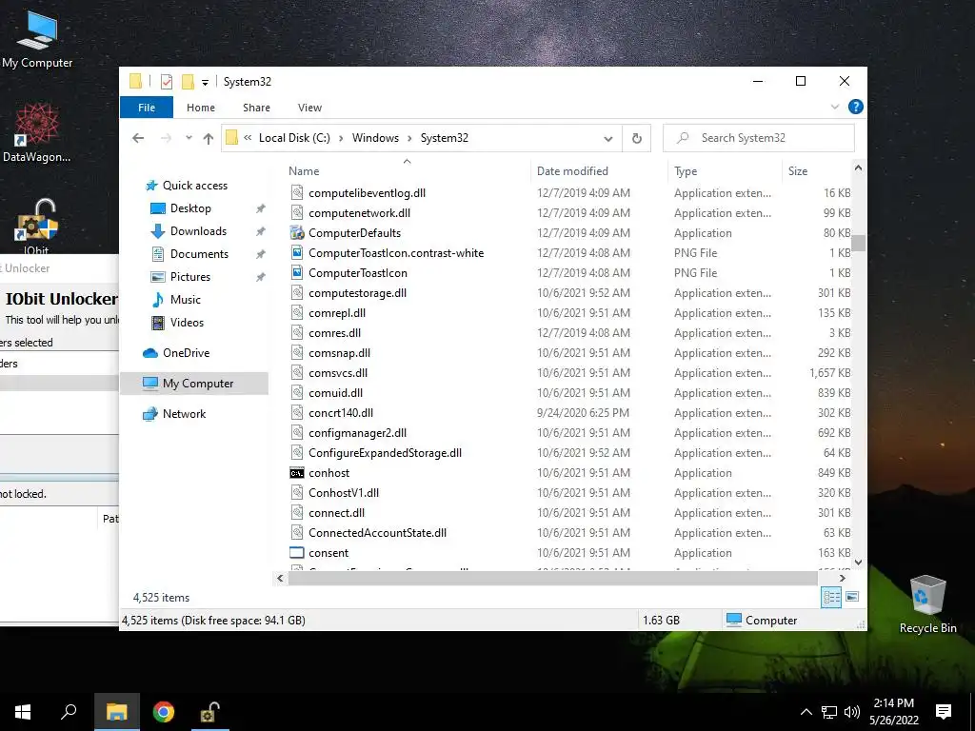Select Music in navigation pane
This screenshot has height=731, width=975.
186,300
